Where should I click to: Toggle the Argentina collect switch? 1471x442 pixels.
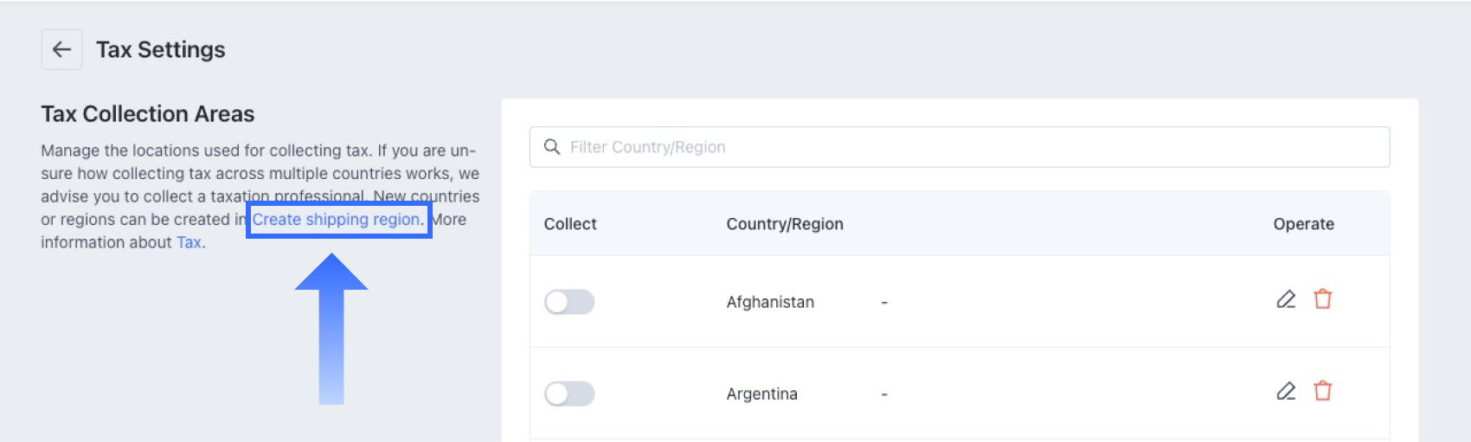point(569,394)
